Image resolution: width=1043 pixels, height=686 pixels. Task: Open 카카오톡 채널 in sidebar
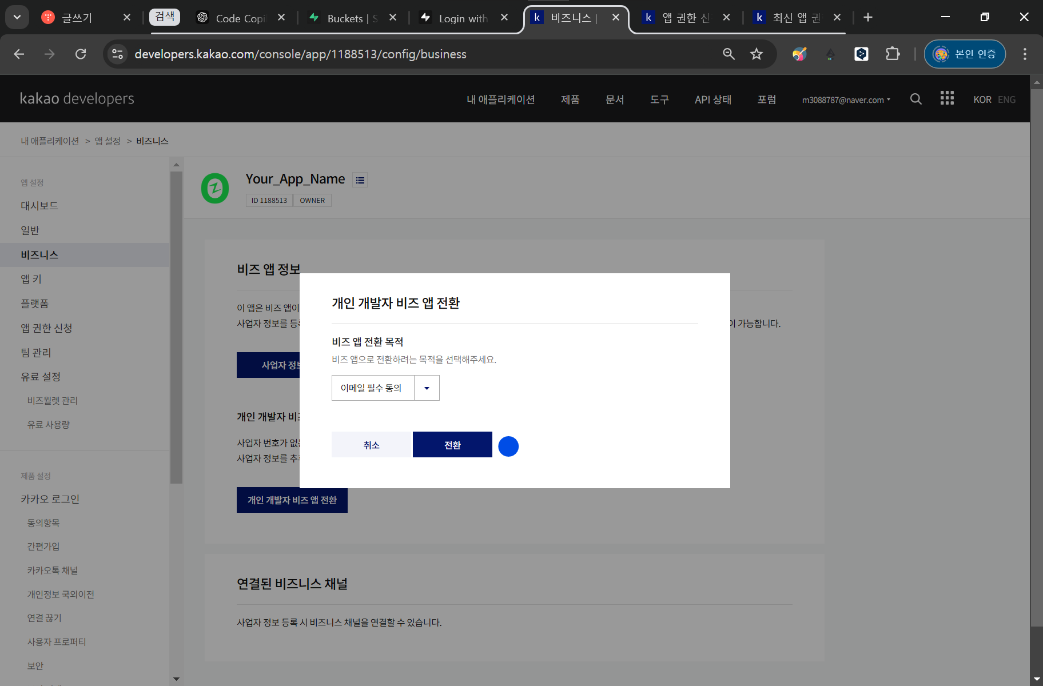pyautogui.click(x=53, y=571)
